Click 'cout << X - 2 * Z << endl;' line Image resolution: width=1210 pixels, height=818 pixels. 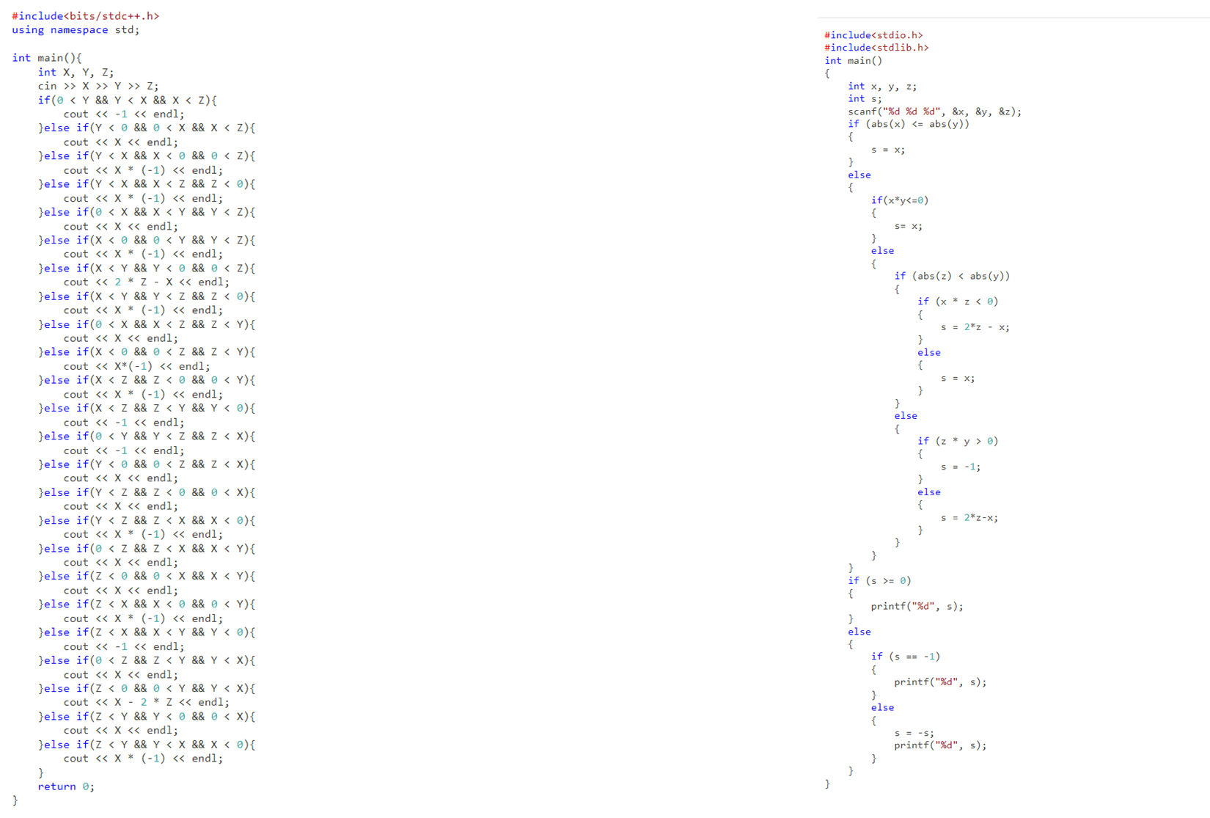tap(146, 702)
